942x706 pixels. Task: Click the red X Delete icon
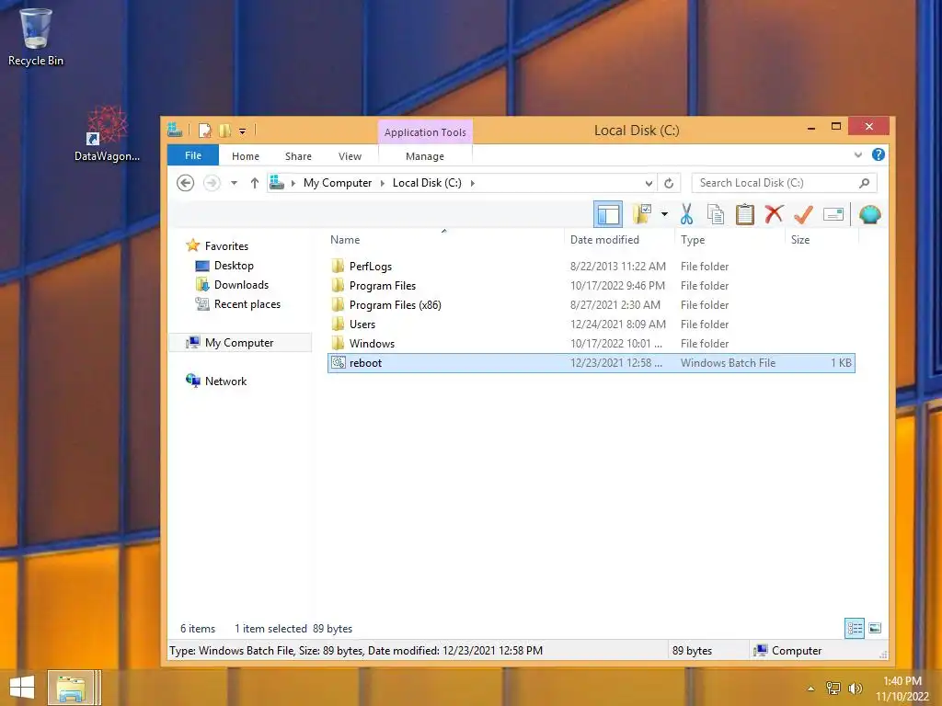point(774,213)
